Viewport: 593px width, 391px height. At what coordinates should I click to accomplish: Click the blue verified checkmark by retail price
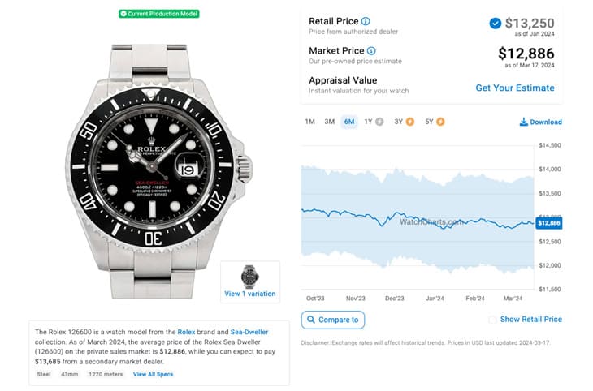point(495,24)
